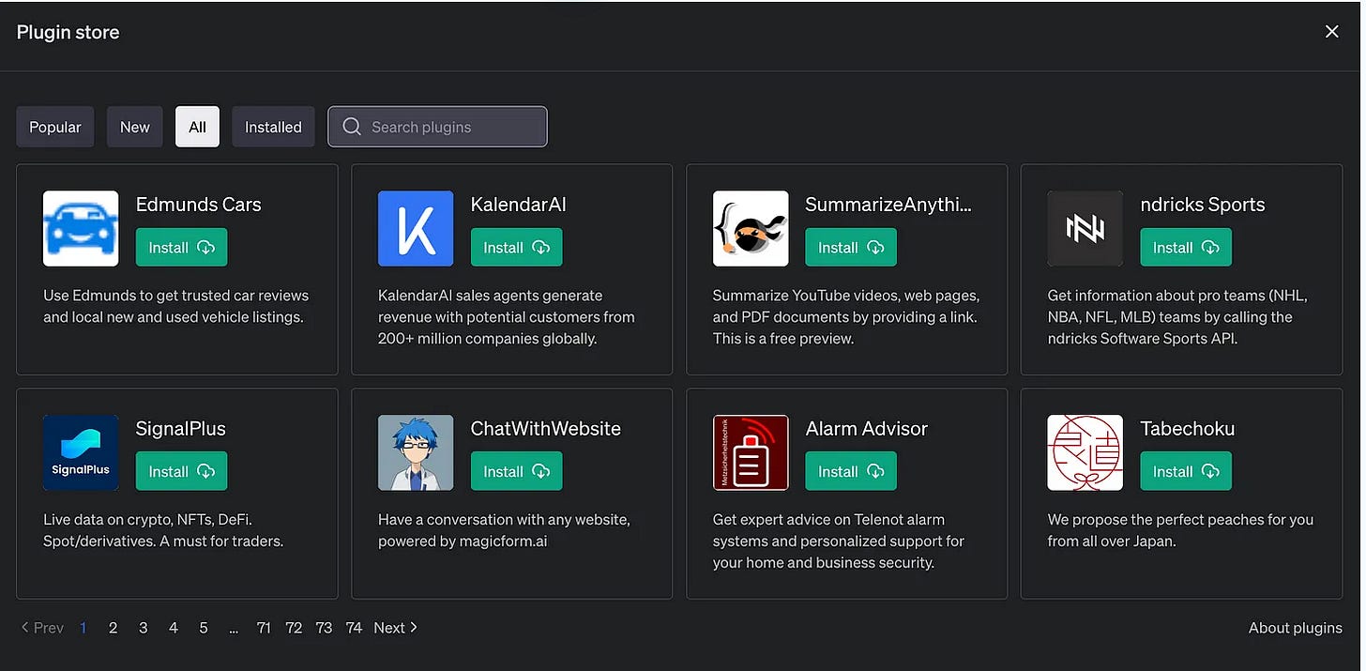1366x671 pixels.
Task: Click the ChatWithWebsite anime avatar
Action: [x=416, y=452]
